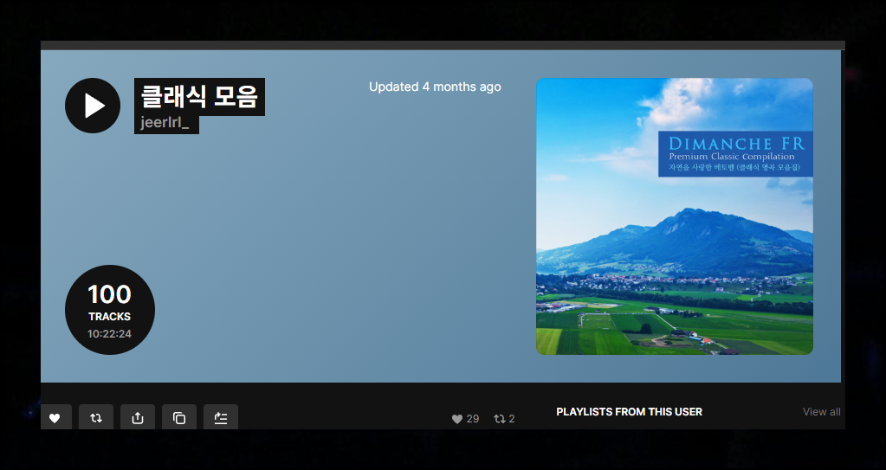Add playlist to Next Up queue
This screenshot has height=470, width=886.
click(220, 417)
